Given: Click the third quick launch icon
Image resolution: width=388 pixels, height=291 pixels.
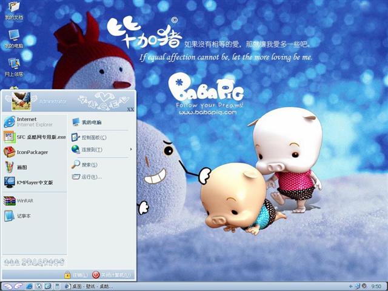Looking at the screenshot, I should 48,287.
